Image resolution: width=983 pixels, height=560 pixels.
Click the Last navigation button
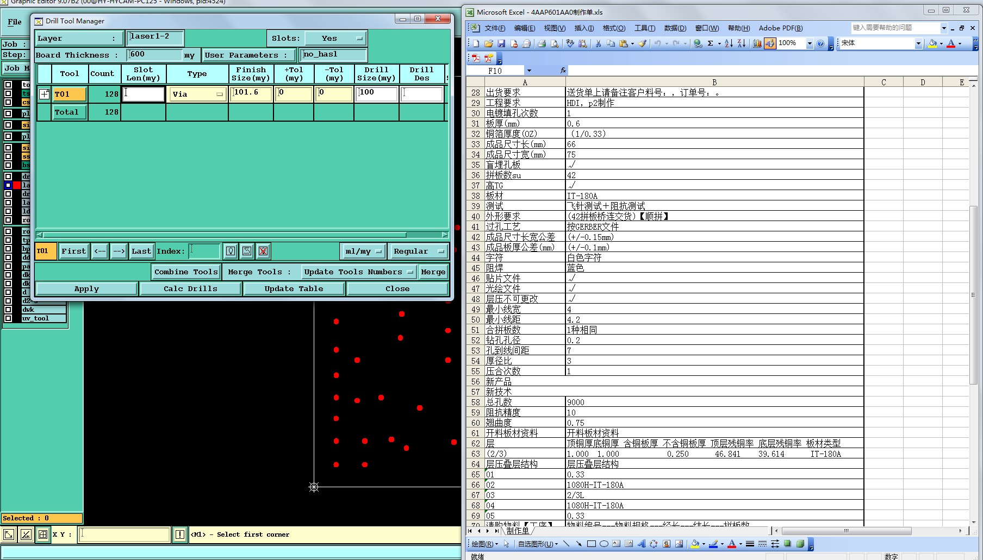click(x=141, y=251)
